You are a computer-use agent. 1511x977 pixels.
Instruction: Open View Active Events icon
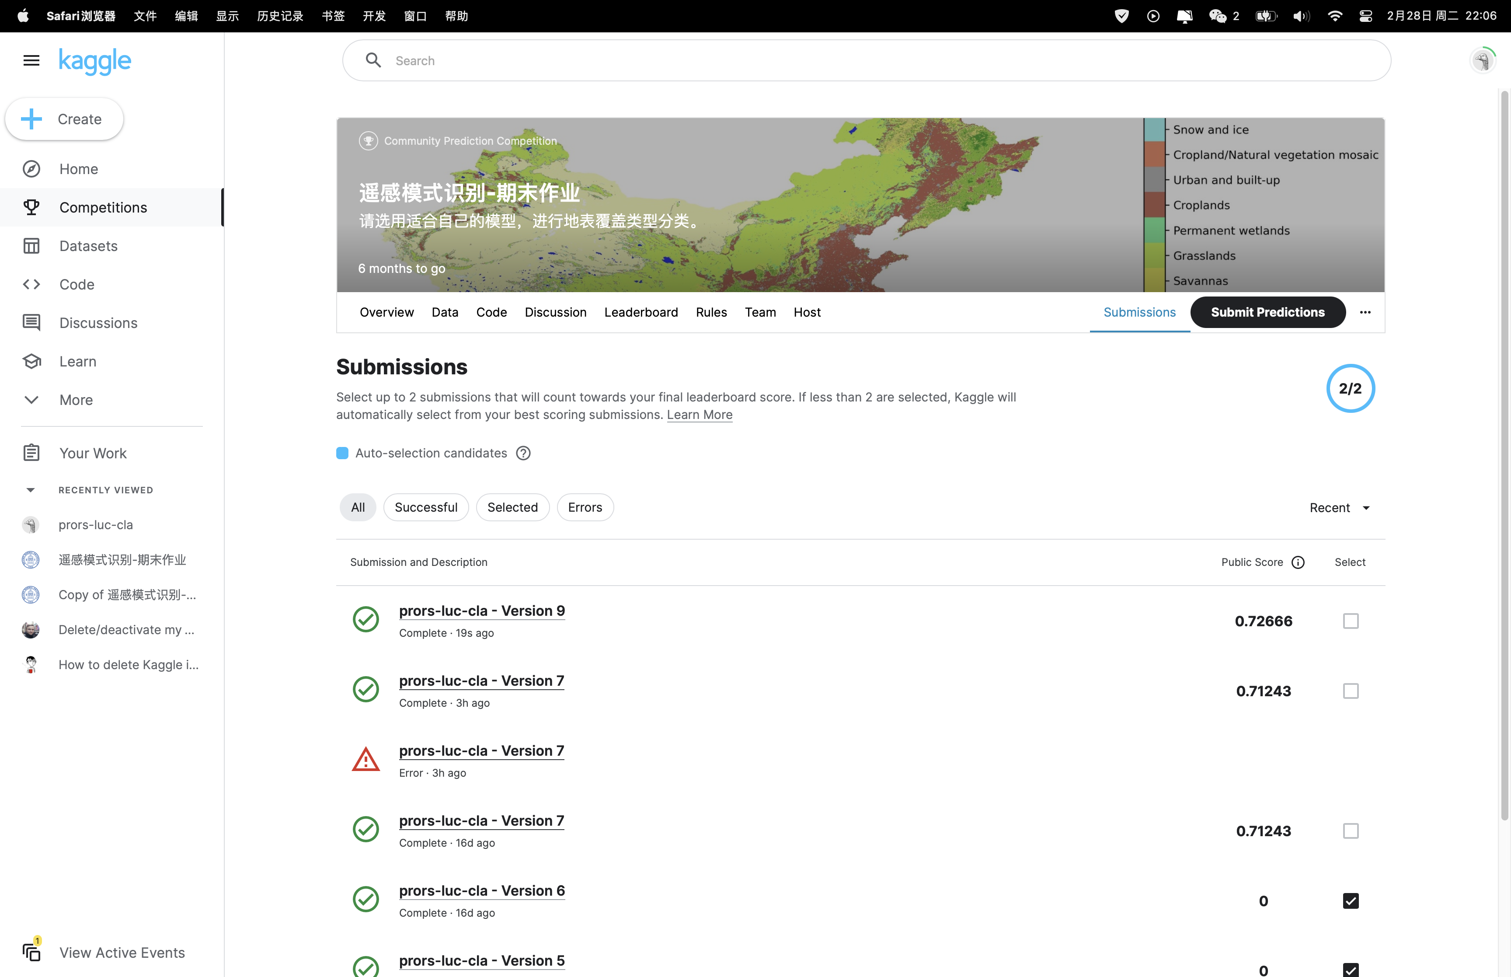[31, 951]
